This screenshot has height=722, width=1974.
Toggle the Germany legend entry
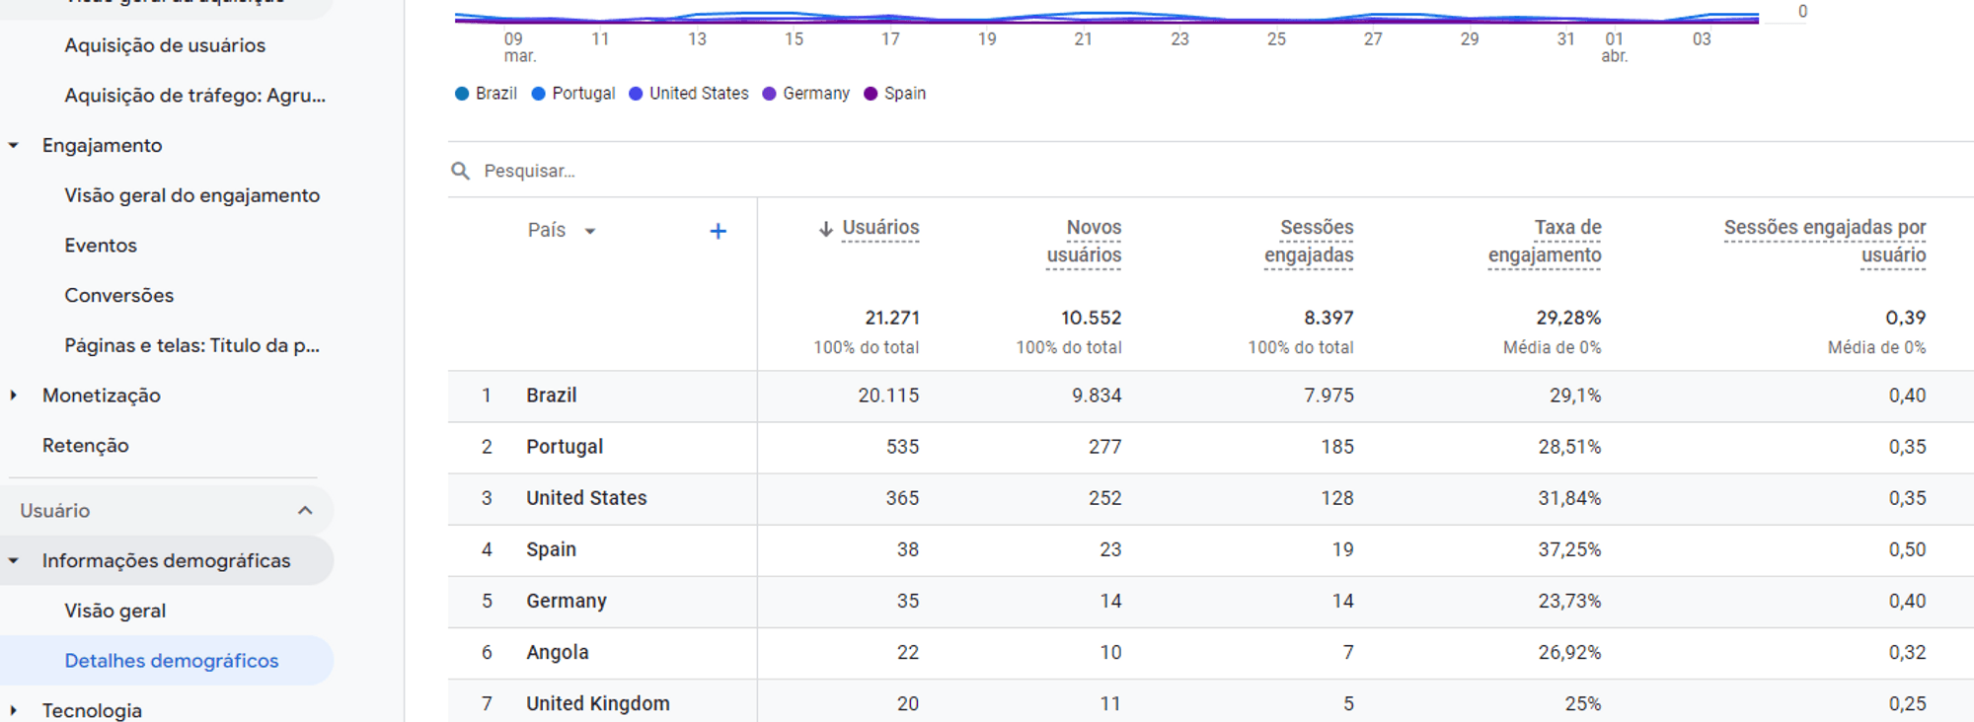click(x=805, y=94)
